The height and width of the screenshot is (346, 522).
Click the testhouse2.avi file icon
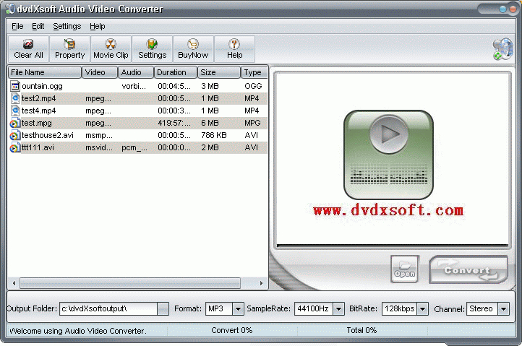click(15, 135)
